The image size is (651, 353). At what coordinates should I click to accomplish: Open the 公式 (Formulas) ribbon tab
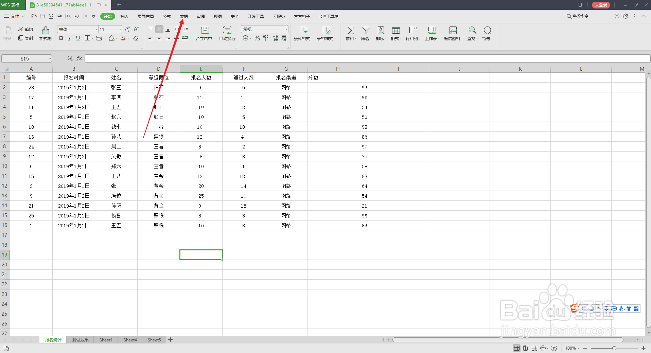(x=167, y=16)
